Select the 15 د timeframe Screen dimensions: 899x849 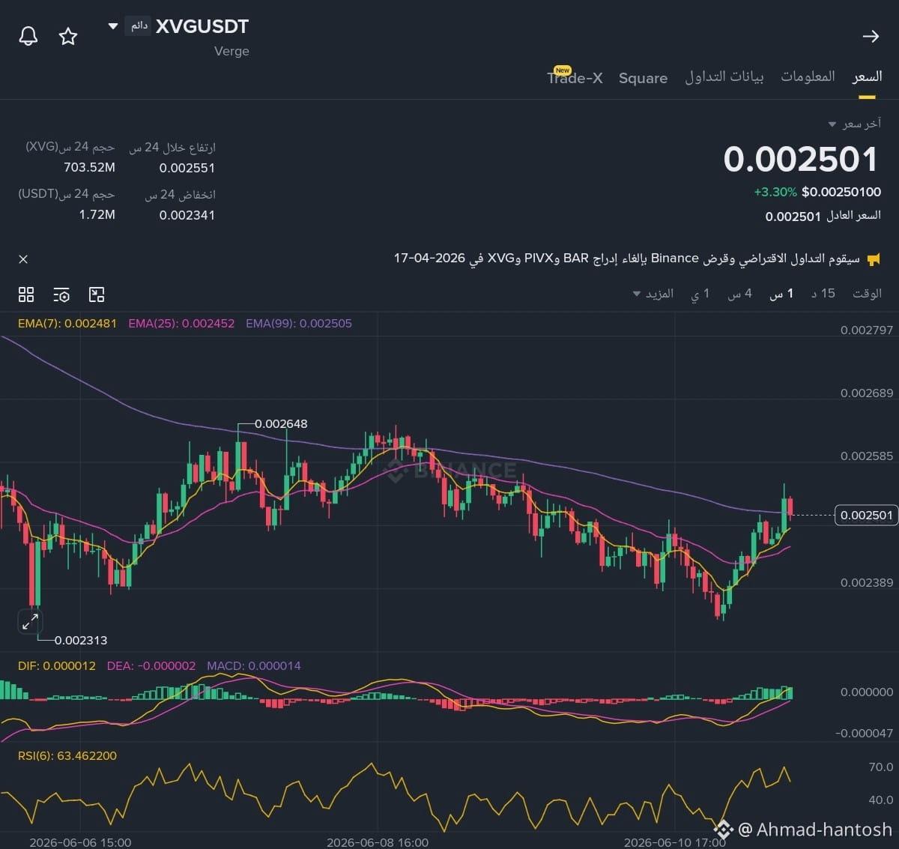[x=823, y=294]
